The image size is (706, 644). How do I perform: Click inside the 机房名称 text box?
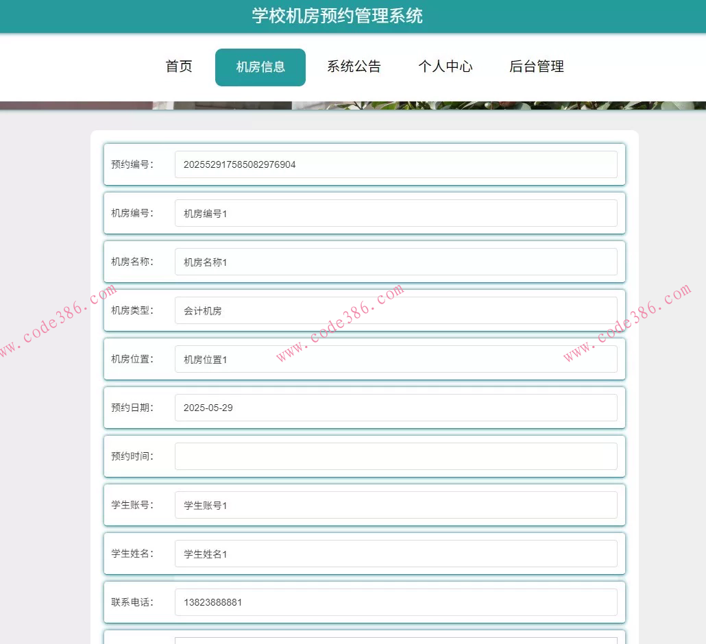point(396,262)
